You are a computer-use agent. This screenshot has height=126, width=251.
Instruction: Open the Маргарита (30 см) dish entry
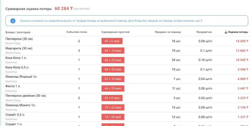pyautogui.click(x=19, y=48)
